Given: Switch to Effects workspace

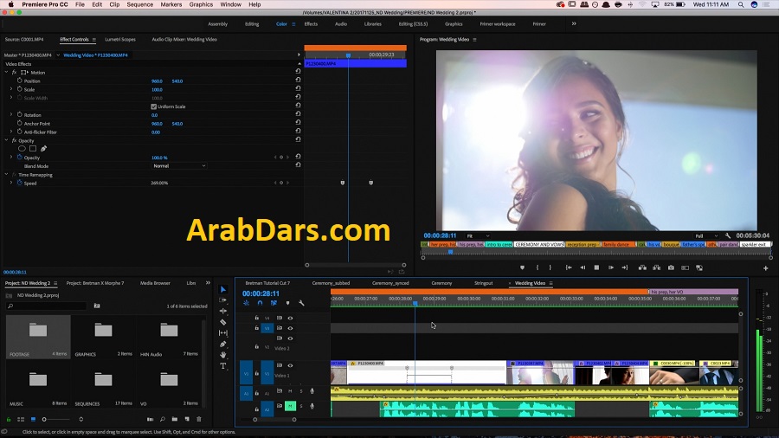Looking at the screenshot, I should (311, 24).
